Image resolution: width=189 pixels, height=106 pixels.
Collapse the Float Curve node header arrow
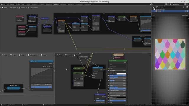tap(31, 61)
